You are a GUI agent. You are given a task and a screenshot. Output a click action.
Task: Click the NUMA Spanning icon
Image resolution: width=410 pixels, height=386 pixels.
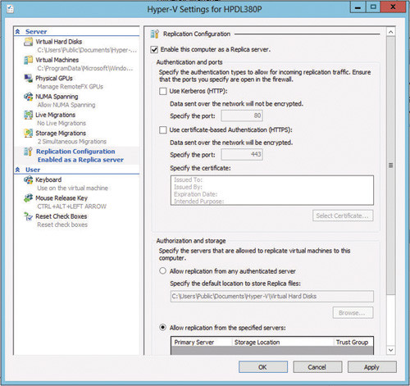(28, 97)
